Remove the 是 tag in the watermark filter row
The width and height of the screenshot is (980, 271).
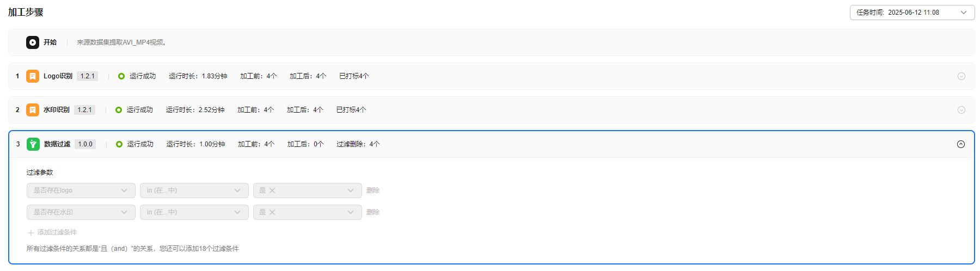coord(272,212)
